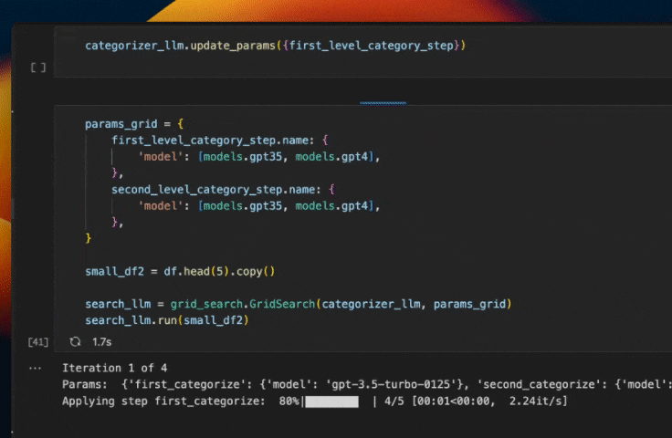Click the running cell spinner icon
672x438 pixels.
[75, 341]
